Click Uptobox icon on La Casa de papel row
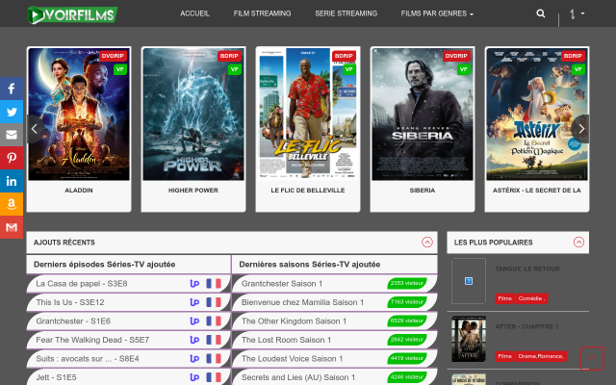Screen dimensions: 616x385 coord(194,284)
